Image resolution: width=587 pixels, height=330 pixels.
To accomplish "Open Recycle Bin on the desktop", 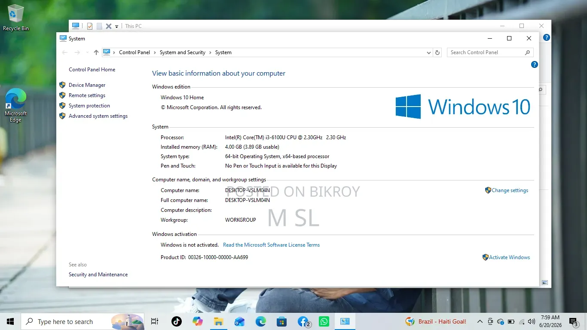I will pos(16,18).
